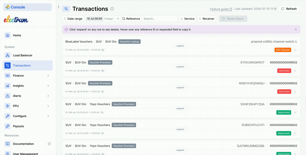Click the Transactions swap icon in header
The height and width of the screenshot is (155, 306).
pyautogui.click(x=66, y=9)
